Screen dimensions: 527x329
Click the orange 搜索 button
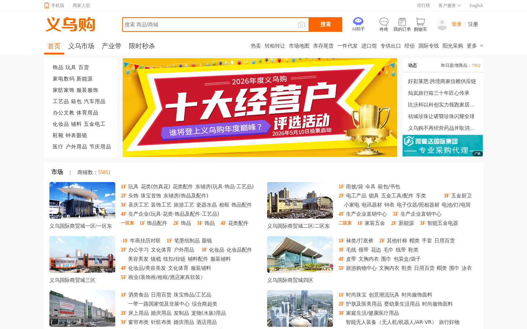(x=325, y=24)
